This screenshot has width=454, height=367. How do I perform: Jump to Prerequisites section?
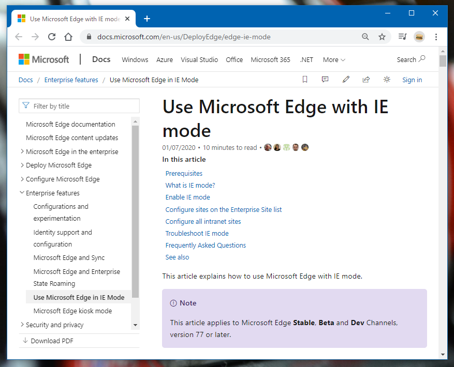pos(184,174)
